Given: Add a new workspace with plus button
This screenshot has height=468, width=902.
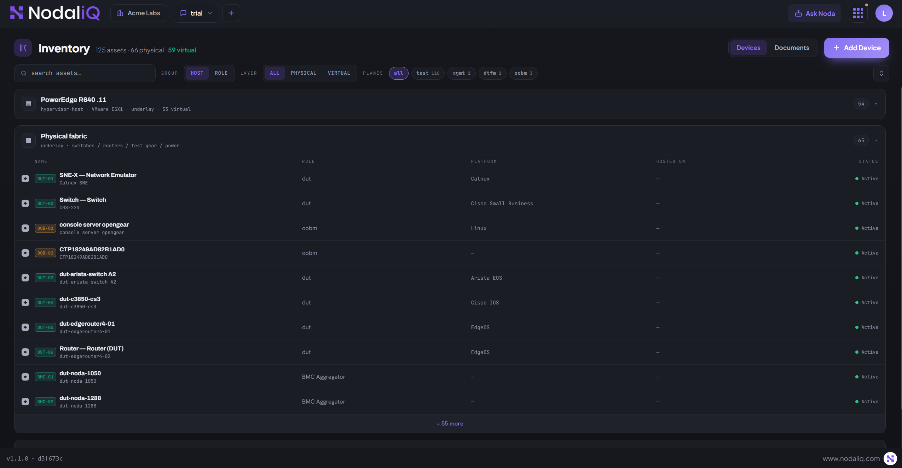Looking at the screenshot, I should pyautogui.click(x=231, y=13).
